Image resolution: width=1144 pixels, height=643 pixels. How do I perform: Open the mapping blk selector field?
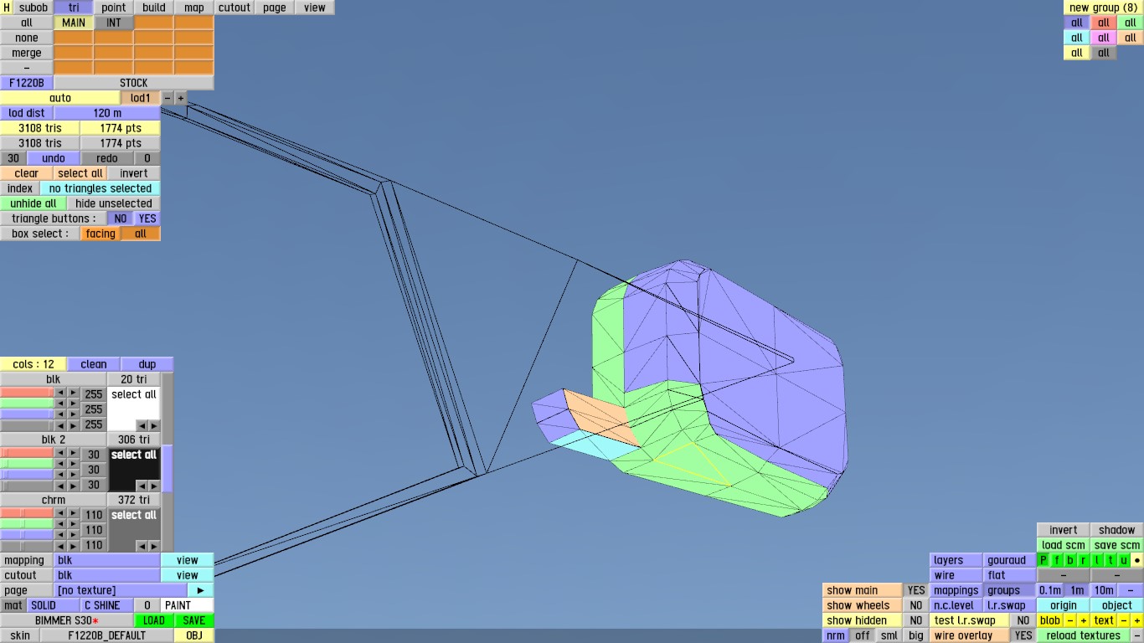(x=107, y=560)
